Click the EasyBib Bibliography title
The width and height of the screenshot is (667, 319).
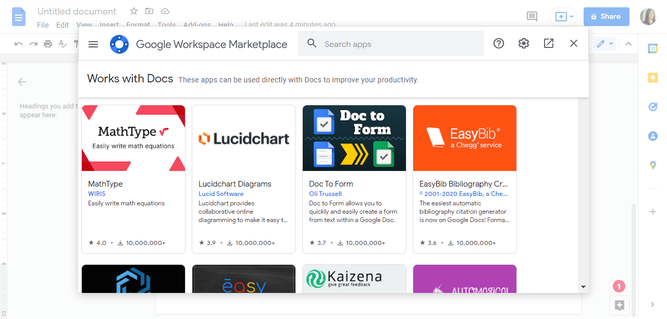point(463,184)
